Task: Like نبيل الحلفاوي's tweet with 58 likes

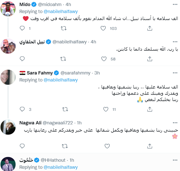Action: click(104, 59)
